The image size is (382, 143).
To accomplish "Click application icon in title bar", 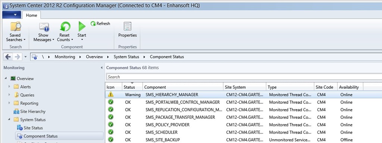I will tap(6, 6).
